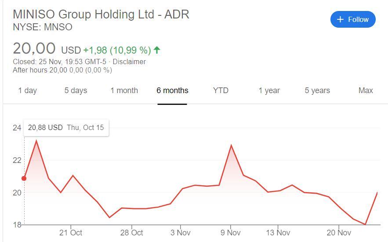
Task: Open the Disclaimer link
Action: (x=129, y=61)
